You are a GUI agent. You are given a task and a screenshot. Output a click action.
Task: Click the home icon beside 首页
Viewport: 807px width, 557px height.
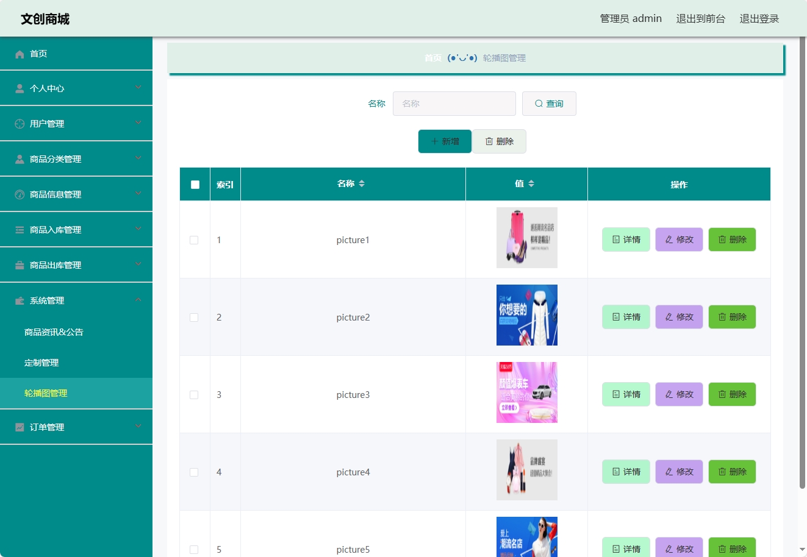20,54
